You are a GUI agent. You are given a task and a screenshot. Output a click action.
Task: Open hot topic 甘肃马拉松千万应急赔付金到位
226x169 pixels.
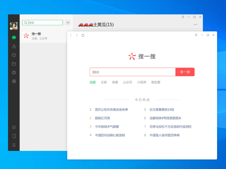(170, 127)
